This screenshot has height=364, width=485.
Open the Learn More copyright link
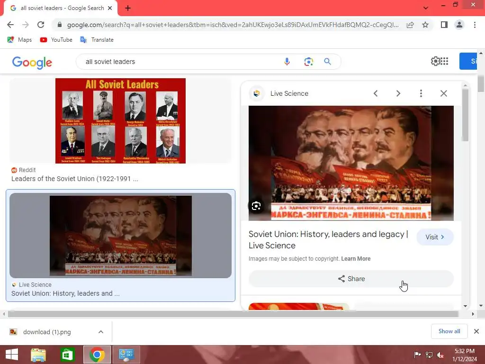tap(356, 258)
